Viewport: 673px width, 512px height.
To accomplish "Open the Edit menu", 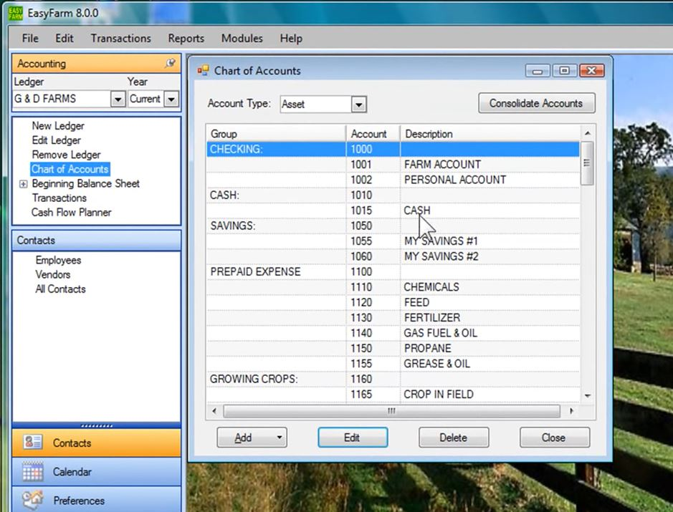I will pos(65,38).
